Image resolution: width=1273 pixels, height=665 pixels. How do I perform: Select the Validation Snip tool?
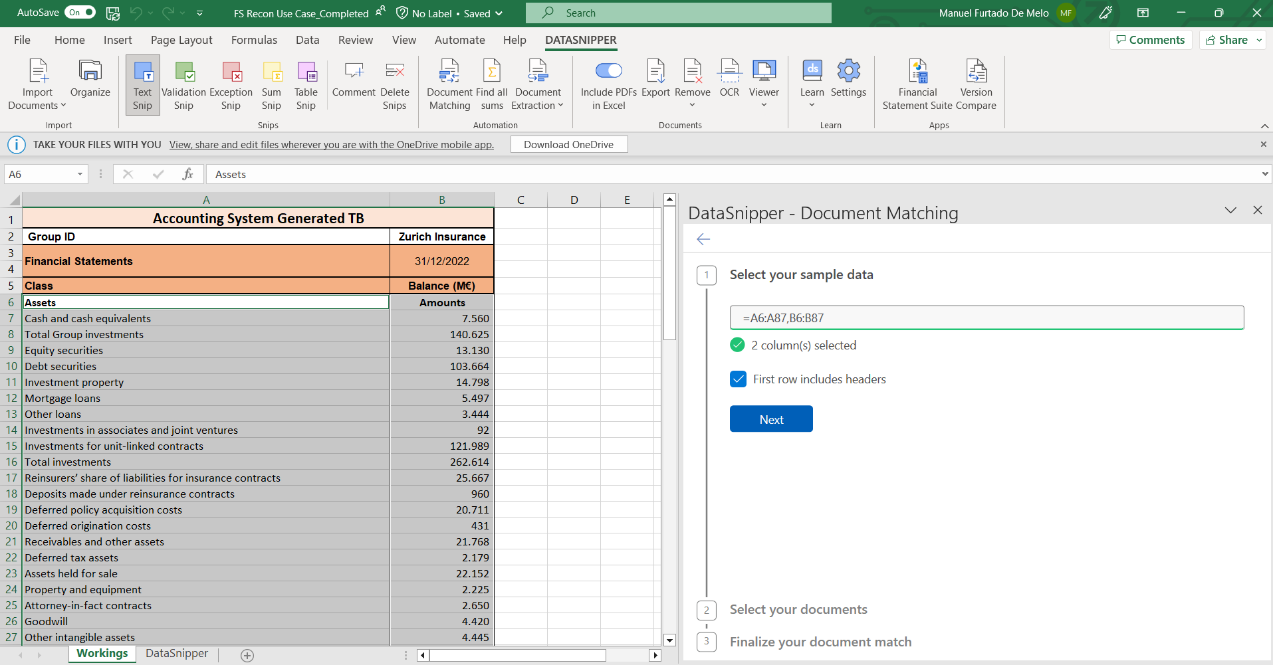pos(183,84)
